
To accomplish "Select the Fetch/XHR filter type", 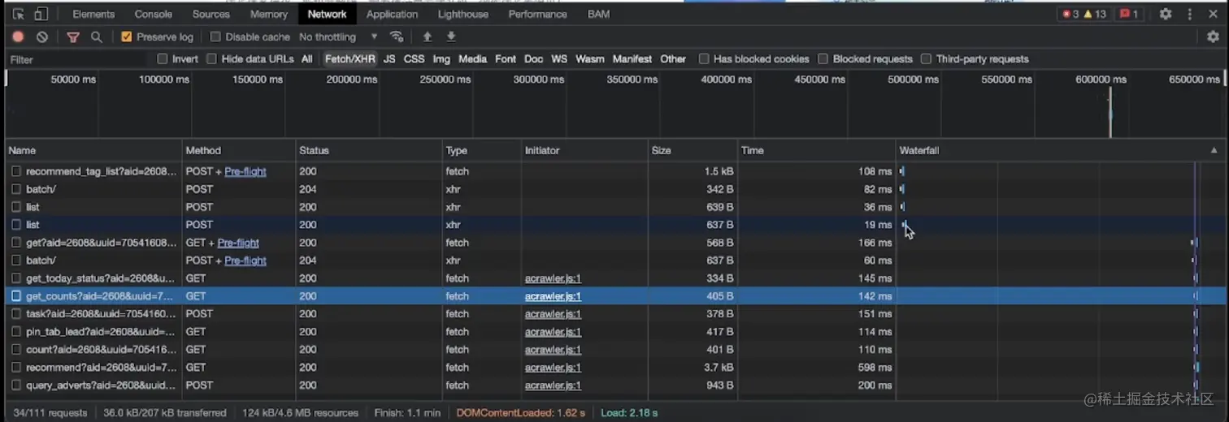I will [x=350, y=58].
